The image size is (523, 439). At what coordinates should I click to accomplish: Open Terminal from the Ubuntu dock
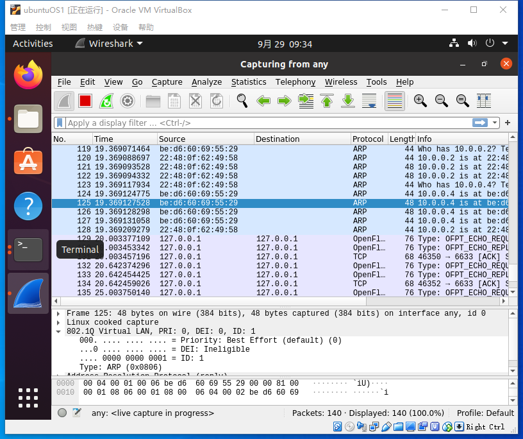coord(28,250)
